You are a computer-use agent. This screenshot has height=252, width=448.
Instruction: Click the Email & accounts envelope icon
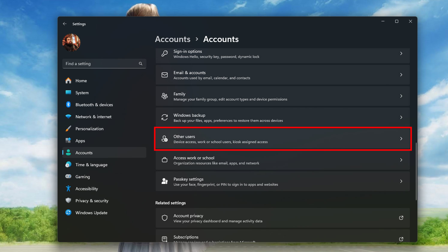[x=165, y=75]
